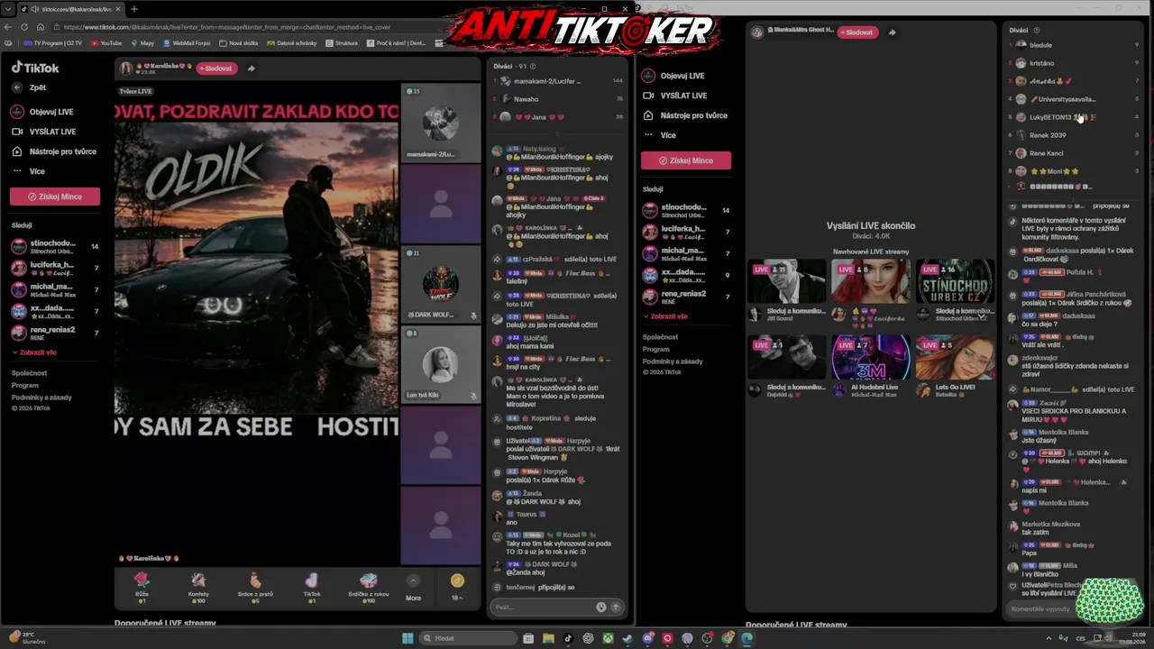Select viewer Rene Kanci in right list
The height and width of the screenshot is (649, 1154).
click(1076, 153)
